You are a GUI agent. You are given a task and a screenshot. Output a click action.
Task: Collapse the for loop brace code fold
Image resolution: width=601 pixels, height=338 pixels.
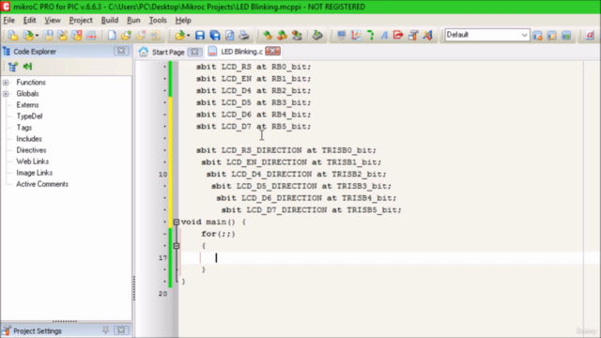coord(177,246)
